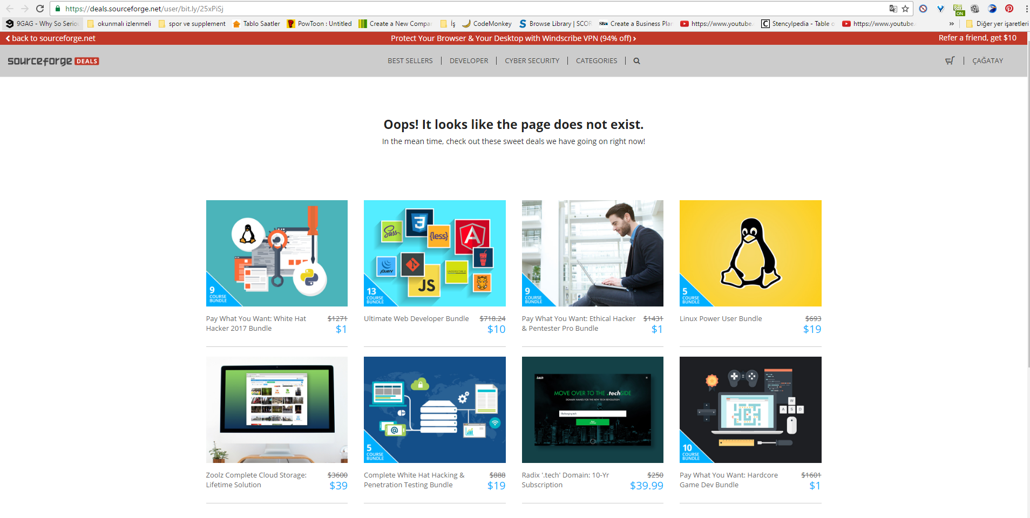Open the Ultimate Web Developer Bundle image

tap(435, 253)
